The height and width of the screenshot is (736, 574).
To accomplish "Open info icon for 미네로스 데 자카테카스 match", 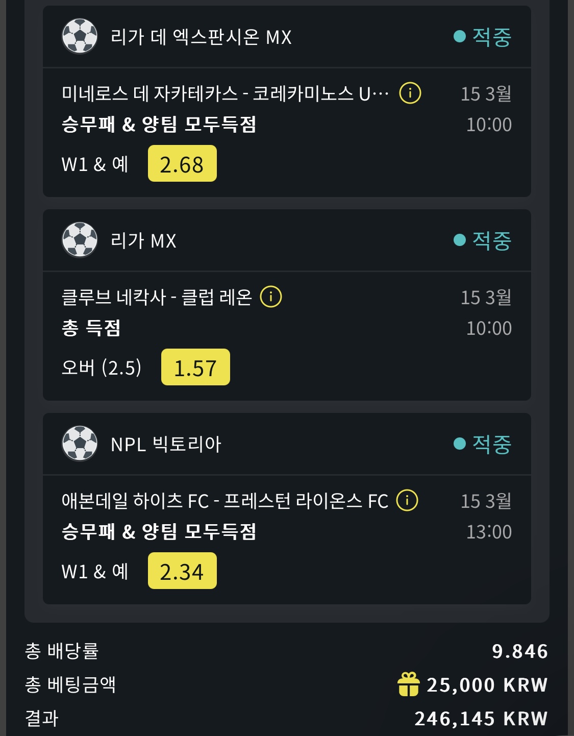I will [410, 93].
